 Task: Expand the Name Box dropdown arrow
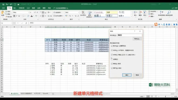[11, 23]
